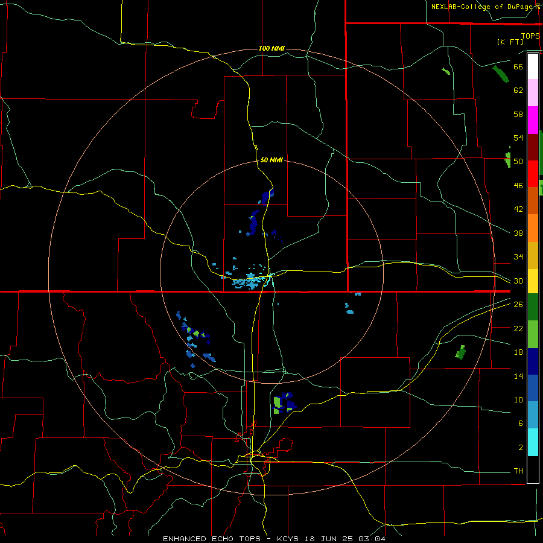The height and width of the screenshot is (543, 543).
Task: Click the light orange legend swatch
Action: tap(533, 228)
